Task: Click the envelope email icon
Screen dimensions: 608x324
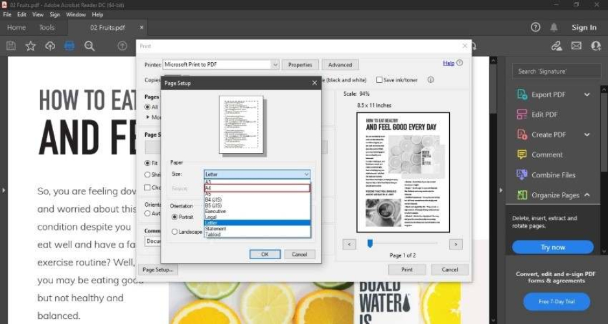Action: pos(576,46)
